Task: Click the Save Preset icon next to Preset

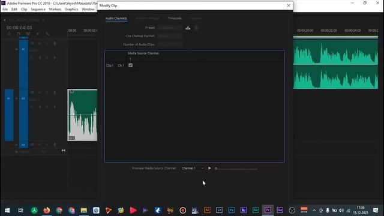Action: 188,28
